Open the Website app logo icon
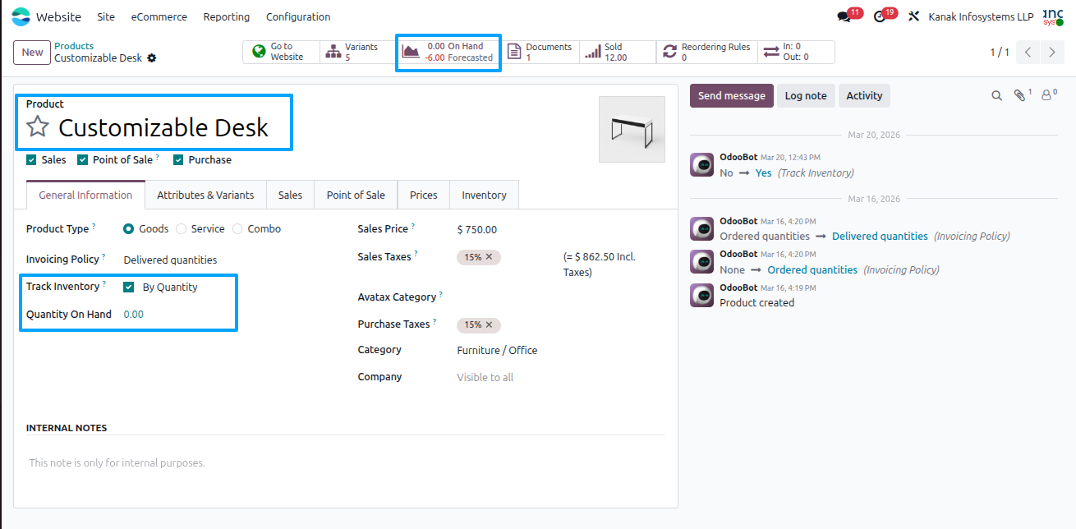Viewport: 1076px width, 529px height. 21,16
